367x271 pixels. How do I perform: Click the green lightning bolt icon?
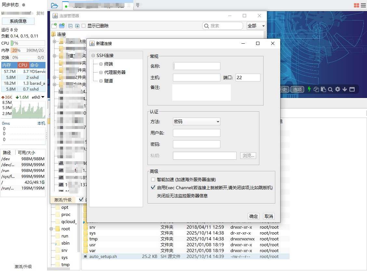[309, 89]
